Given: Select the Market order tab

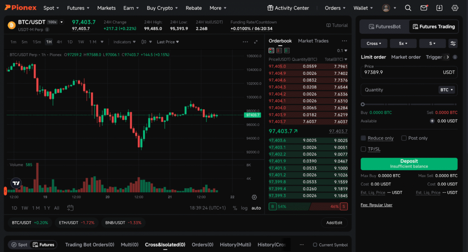Looking at the screenshot, I should 406,57.
